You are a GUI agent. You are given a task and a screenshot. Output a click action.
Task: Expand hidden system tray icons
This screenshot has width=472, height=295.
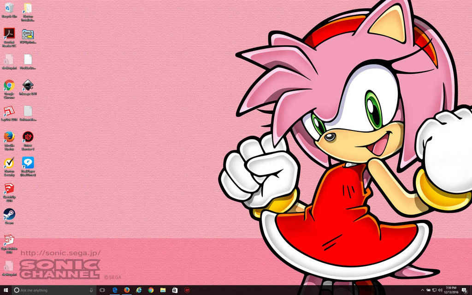click(x=422, y=290)
